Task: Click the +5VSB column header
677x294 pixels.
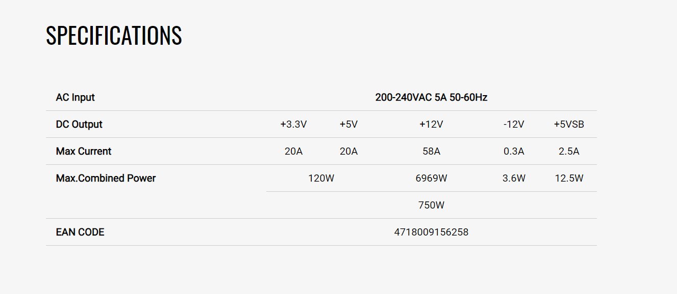Action: [569, 124]
